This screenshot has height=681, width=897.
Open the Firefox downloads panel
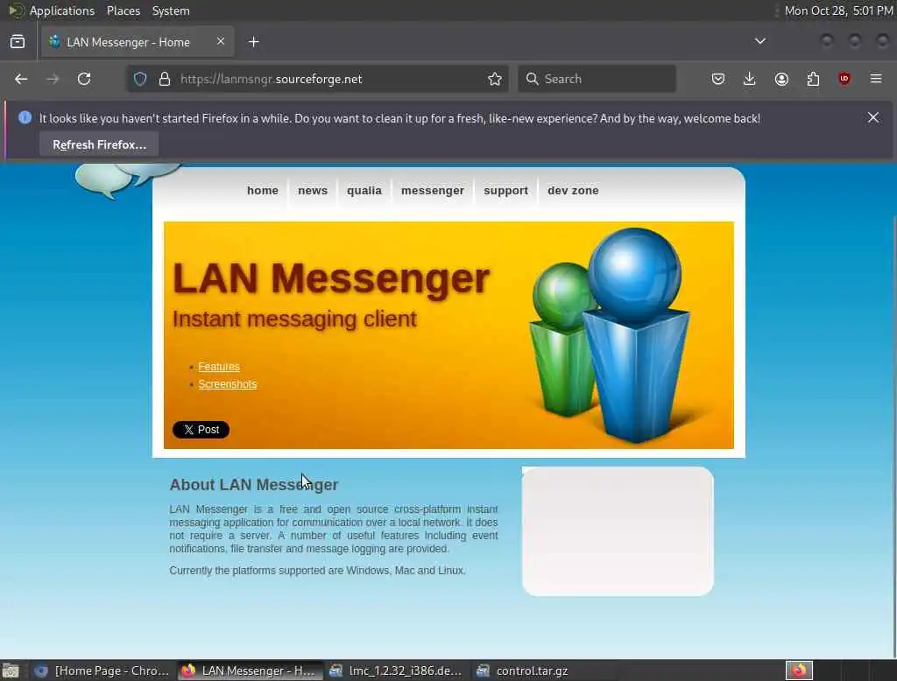[750, 79]
